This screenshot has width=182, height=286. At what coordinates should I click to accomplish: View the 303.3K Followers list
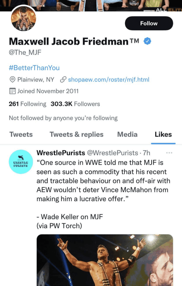pos(75,104)
